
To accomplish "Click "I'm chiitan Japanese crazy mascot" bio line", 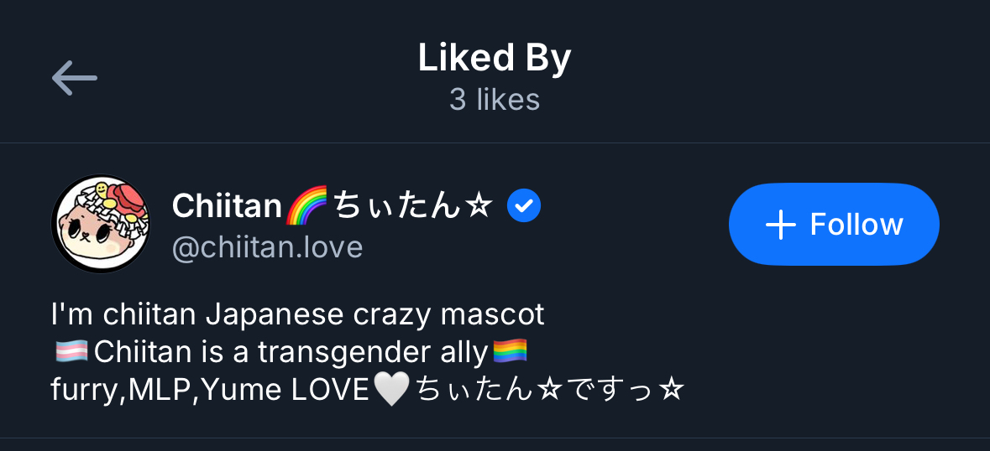I will click(x=297, y=314).
